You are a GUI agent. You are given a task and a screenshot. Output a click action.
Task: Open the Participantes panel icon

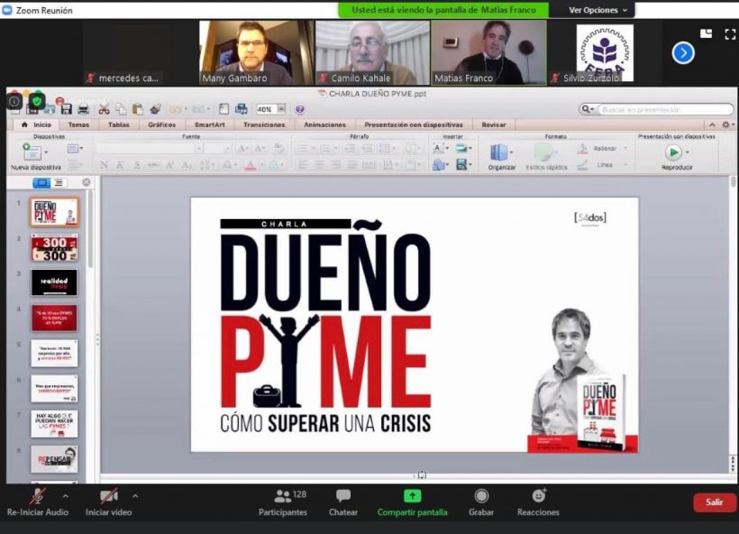click(283, 496)
